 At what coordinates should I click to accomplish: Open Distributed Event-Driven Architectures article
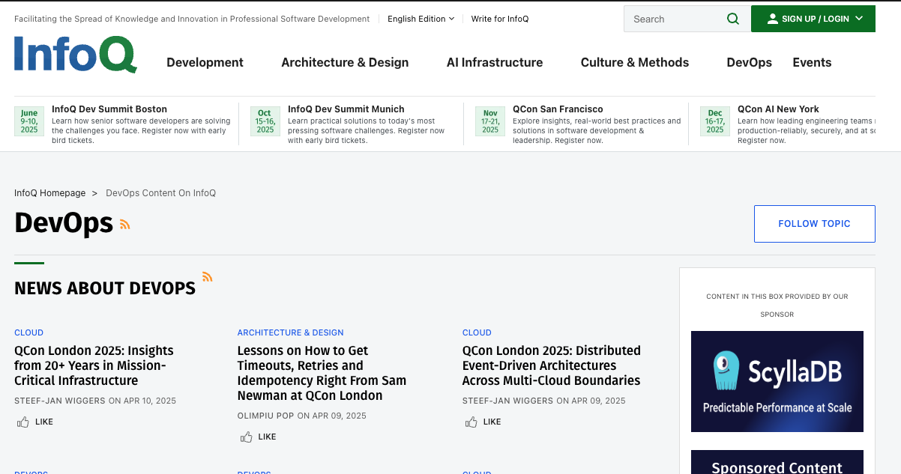[x=552, y=365]
